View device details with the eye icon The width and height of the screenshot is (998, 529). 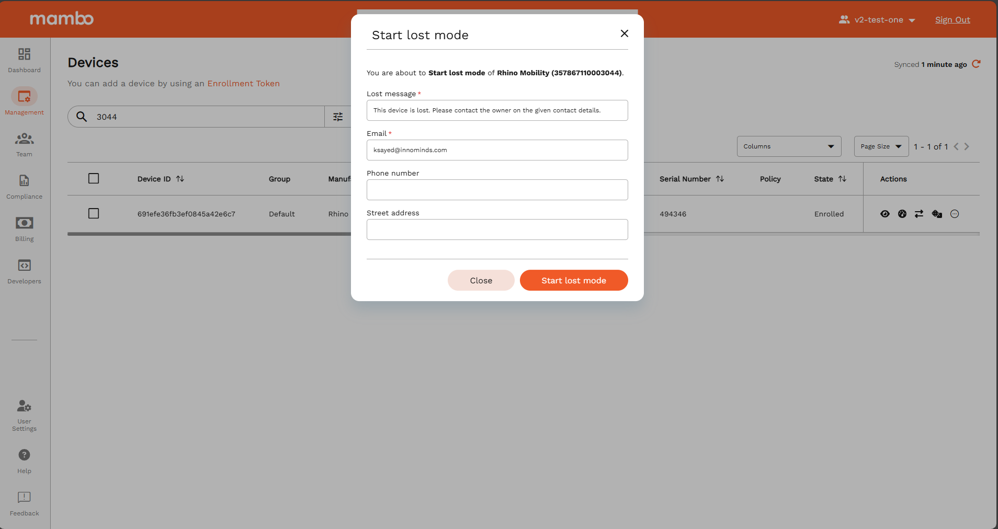[x=885, y=214]
